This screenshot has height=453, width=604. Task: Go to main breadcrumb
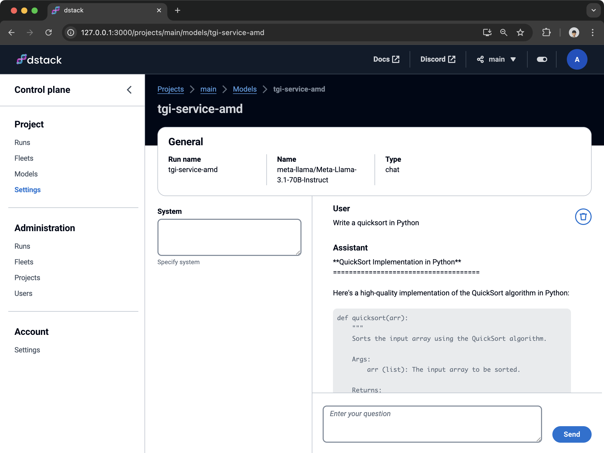coord(208,89)
